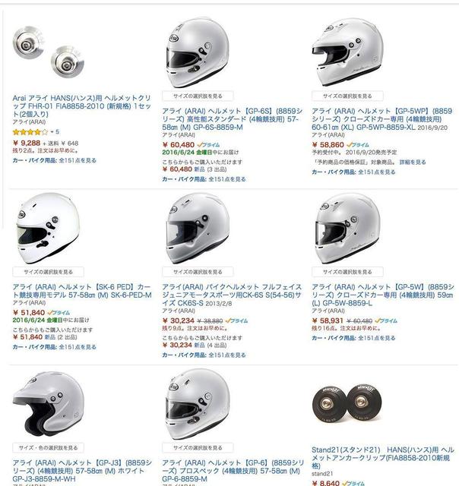
Task: Open size and color options for GP-J3
Action: click(x=48, y=448)
